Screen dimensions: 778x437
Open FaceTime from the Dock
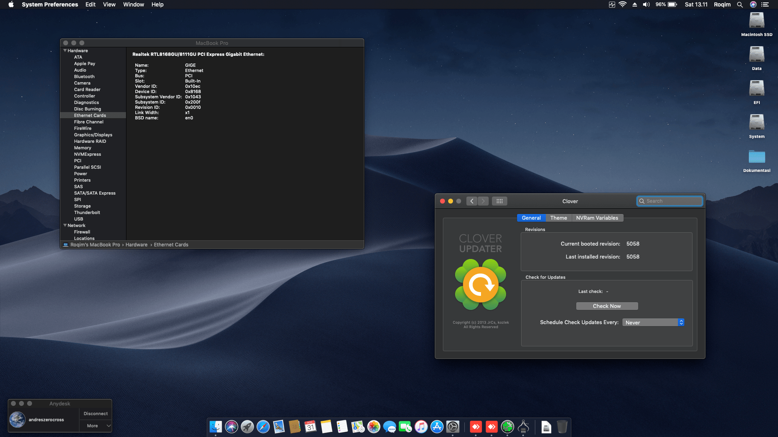[x=405, y=426]
